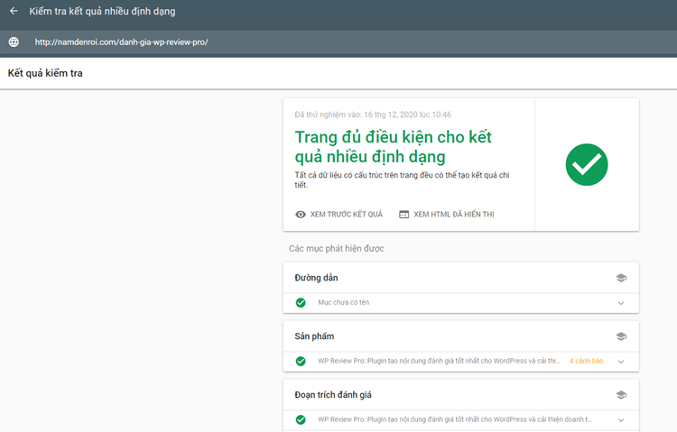Expand the Sản phẩm item chevron
Viewport: 677px width, 432px height.
(621, 362)
